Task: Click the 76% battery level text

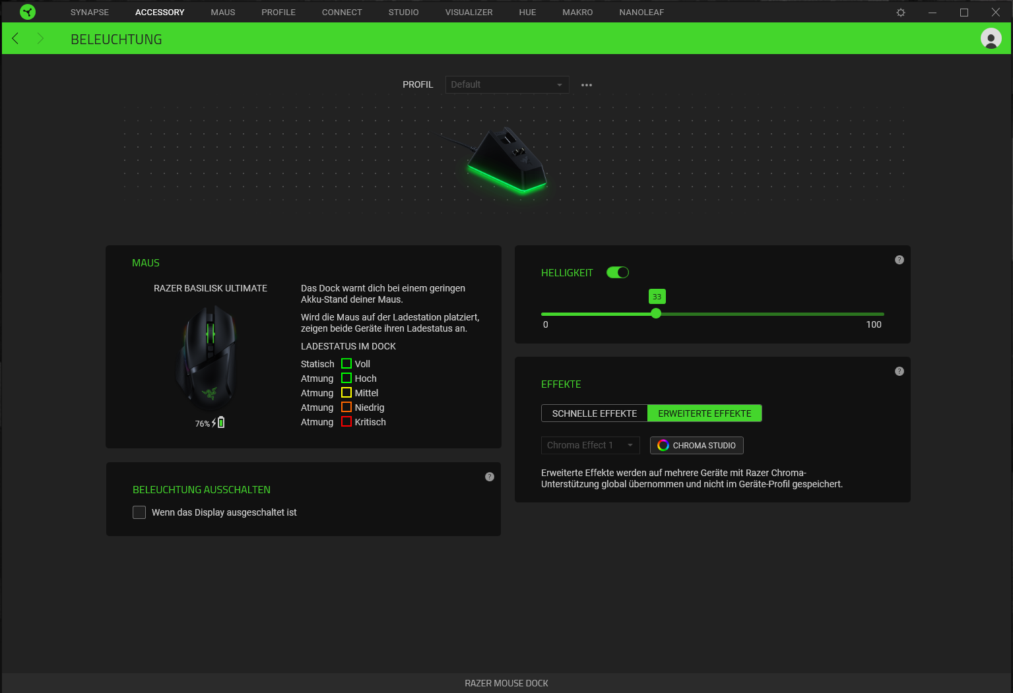Action: click(x=202, y=423)
